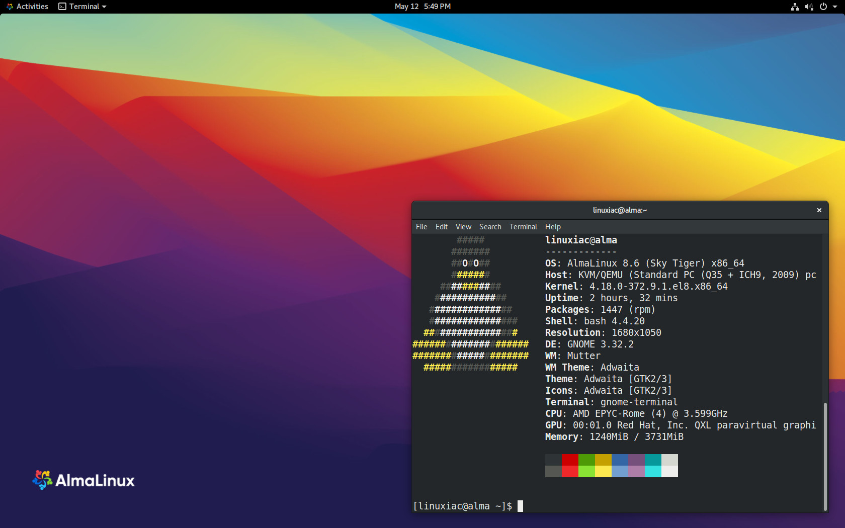Open the Terminal app menu in top bar
Image resolution: width=845 pixels, height=528 pixels.
pyautogui.click(x=82, y=7)
